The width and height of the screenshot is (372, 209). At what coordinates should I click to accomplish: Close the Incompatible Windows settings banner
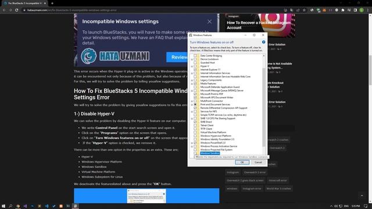pos(209,21)
